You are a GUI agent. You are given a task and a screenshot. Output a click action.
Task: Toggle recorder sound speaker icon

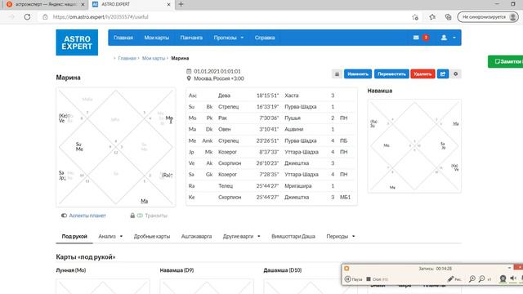[513, 278]
